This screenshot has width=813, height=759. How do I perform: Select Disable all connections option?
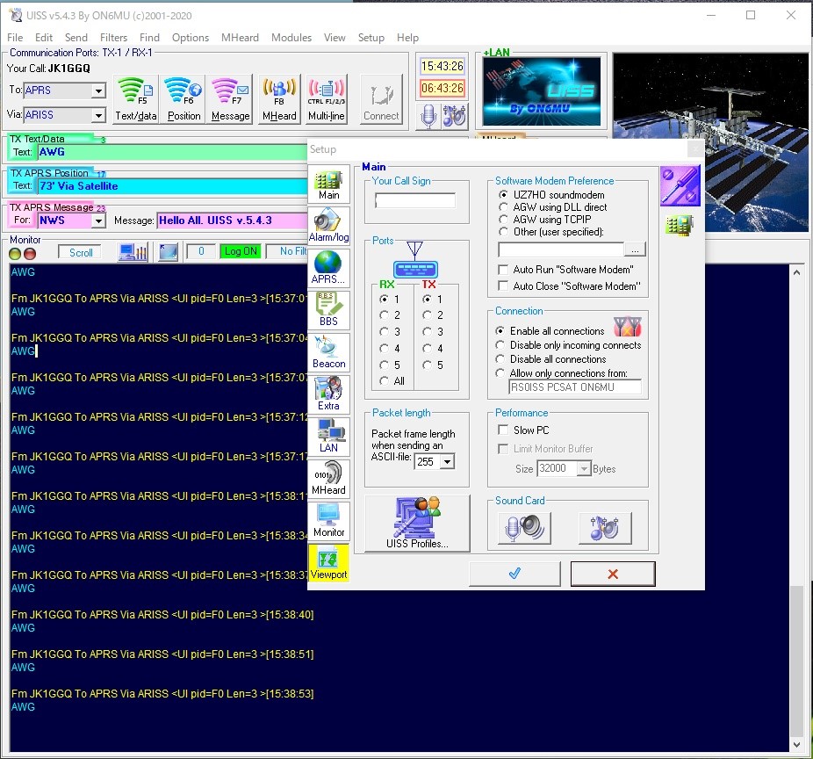pyautogui.click(x=500, y=359)
